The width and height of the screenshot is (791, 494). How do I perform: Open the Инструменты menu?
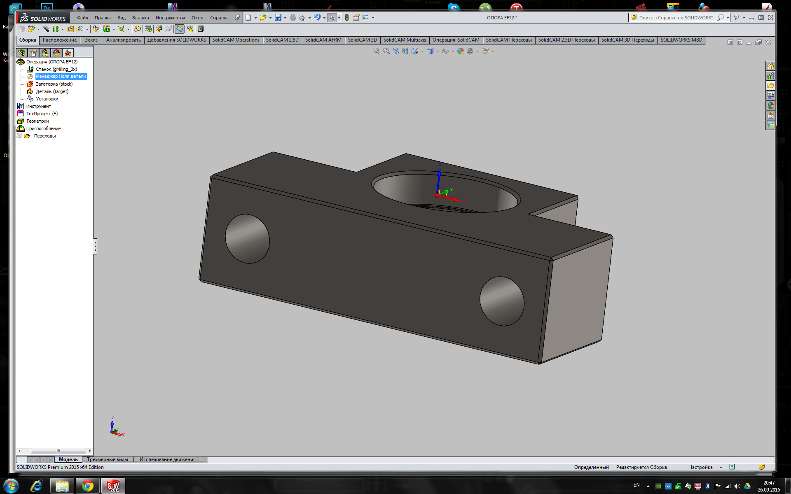[x=170, y=18]
